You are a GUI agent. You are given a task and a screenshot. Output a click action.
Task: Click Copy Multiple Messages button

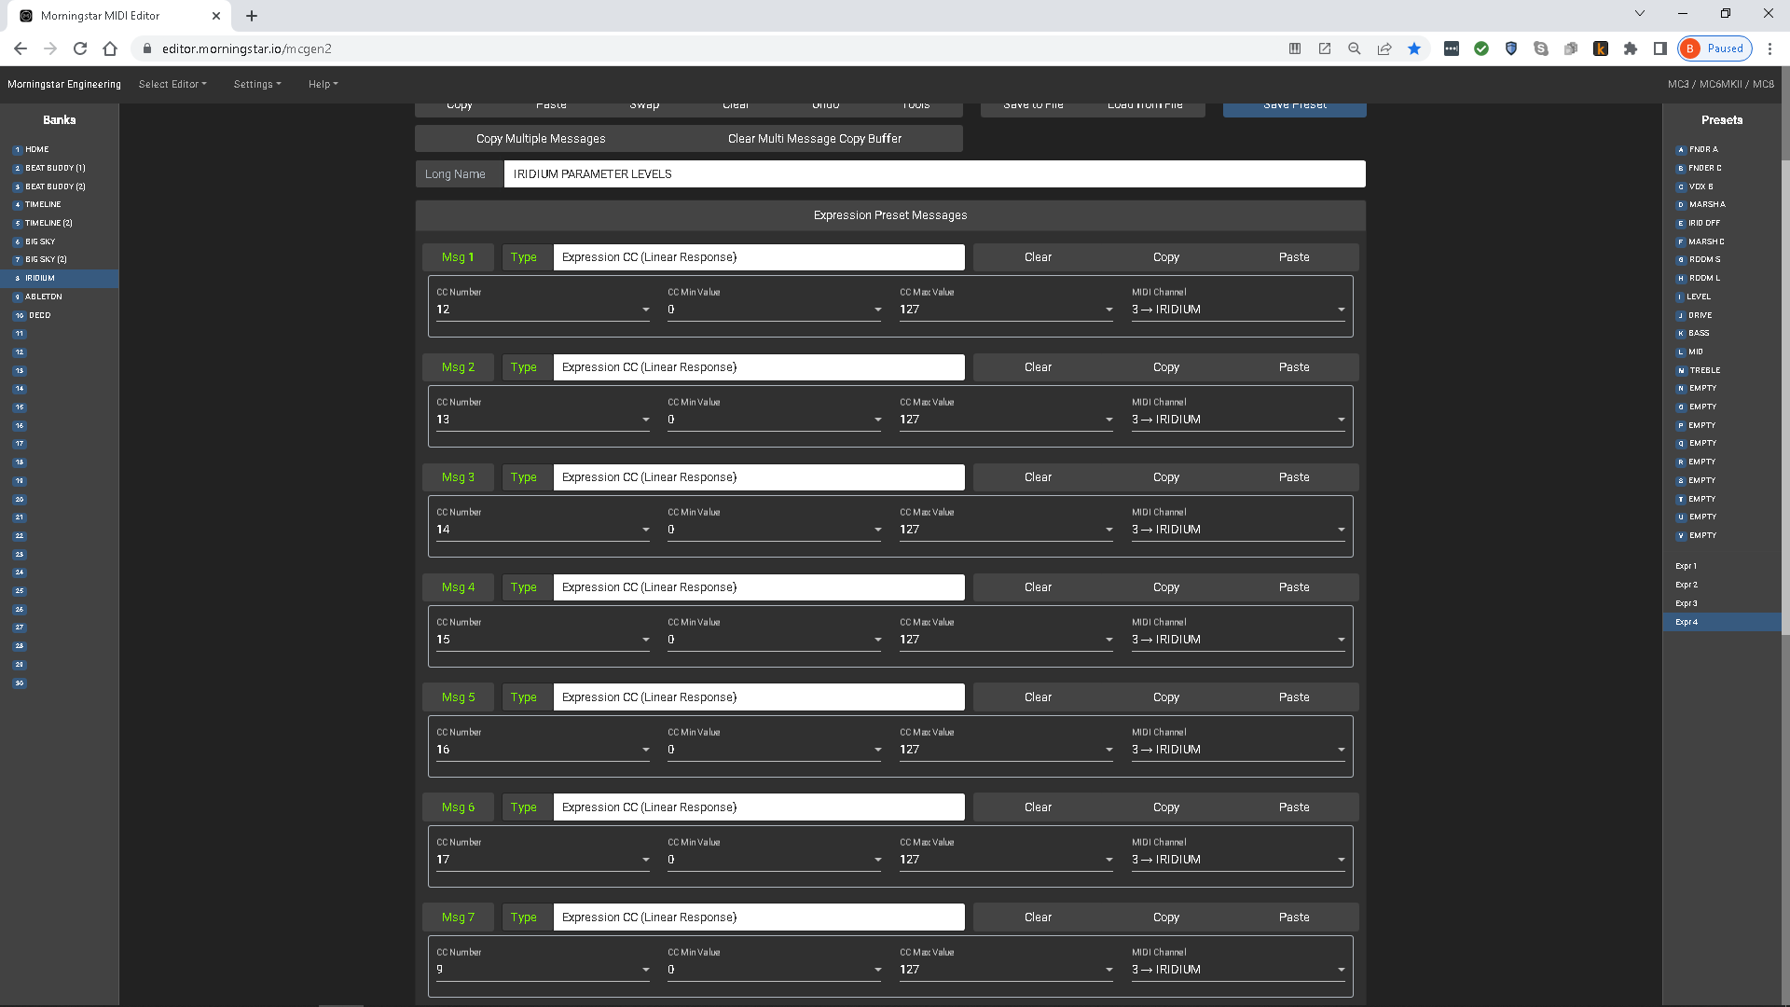(541, 138)
